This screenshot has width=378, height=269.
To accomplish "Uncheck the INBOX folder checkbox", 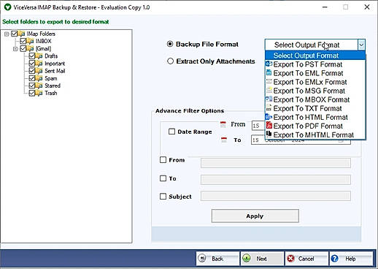I will tap(23, 41).
